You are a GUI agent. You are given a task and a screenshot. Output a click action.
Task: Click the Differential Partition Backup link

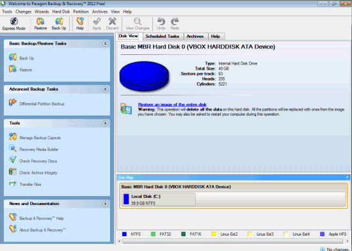tap(42, 103)
